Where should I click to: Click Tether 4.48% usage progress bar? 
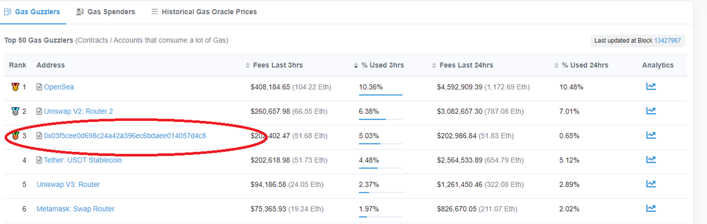[x=381, y=167]
